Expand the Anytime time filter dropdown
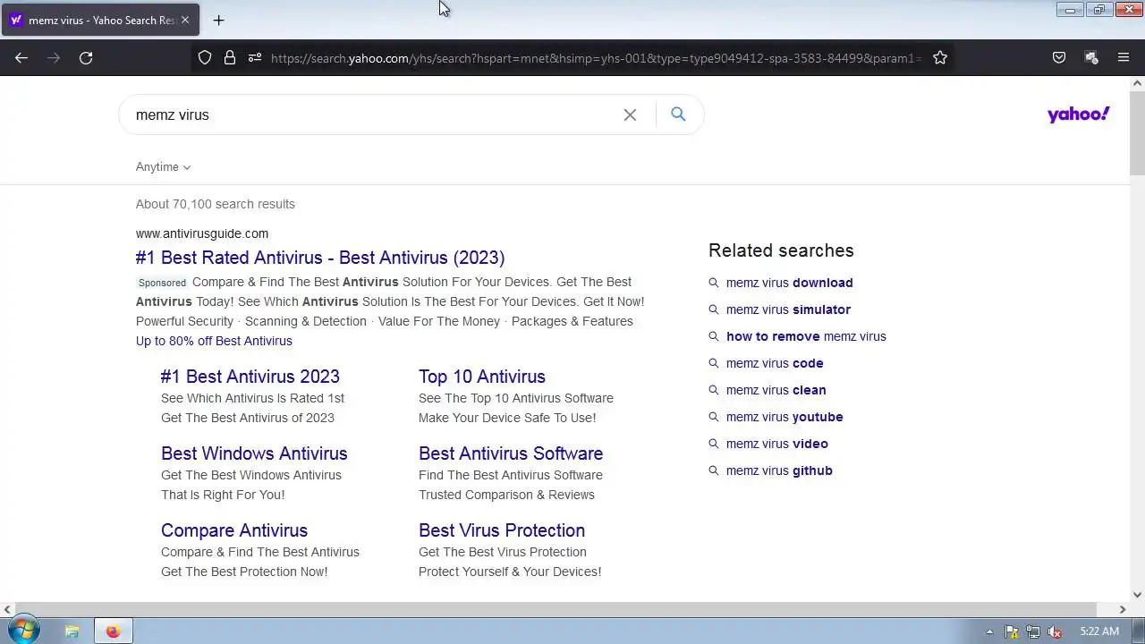 click(x=163, y=167)
